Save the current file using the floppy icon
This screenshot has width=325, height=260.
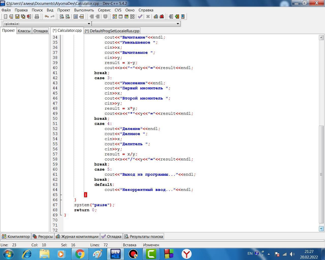point(17,17)
